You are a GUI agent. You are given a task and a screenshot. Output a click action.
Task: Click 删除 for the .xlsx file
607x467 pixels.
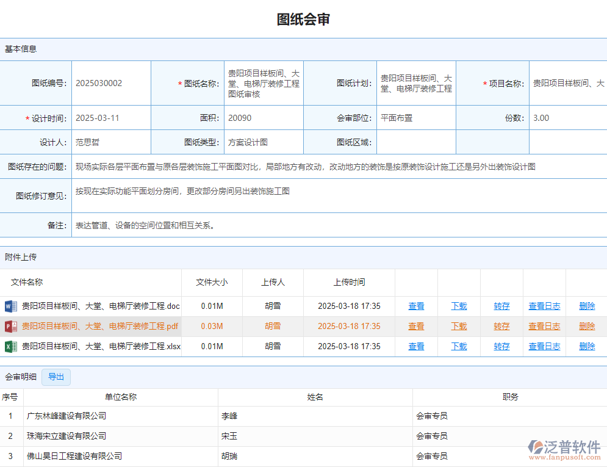pos(587,347)
